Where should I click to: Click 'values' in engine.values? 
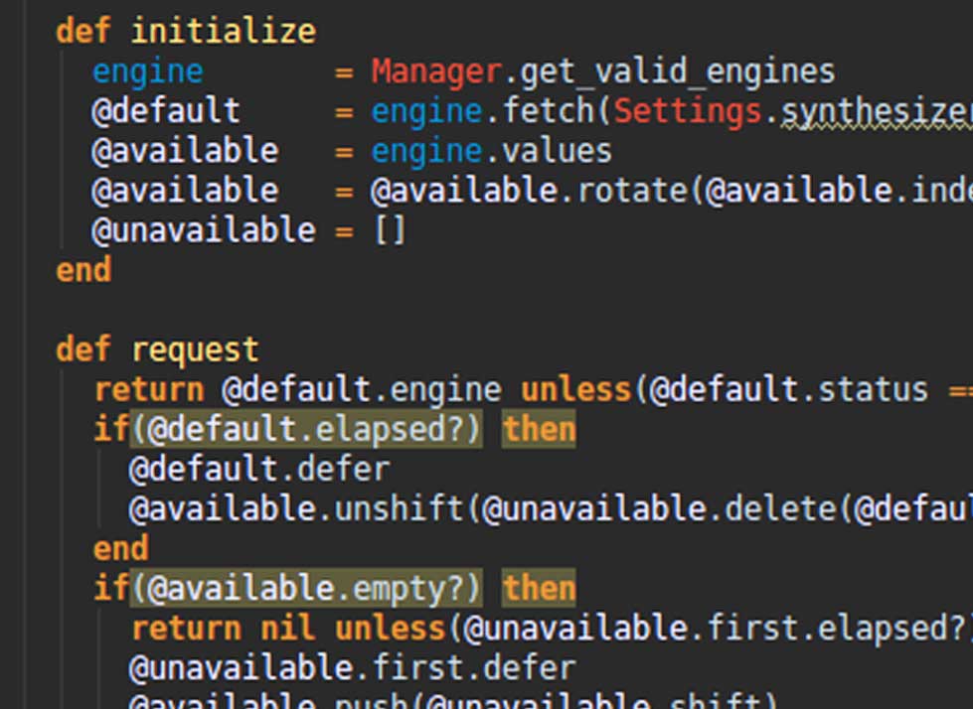coord(557,151)
